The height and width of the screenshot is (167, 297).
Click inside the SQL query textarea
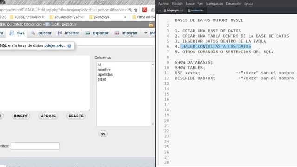(x=45, y=83)
